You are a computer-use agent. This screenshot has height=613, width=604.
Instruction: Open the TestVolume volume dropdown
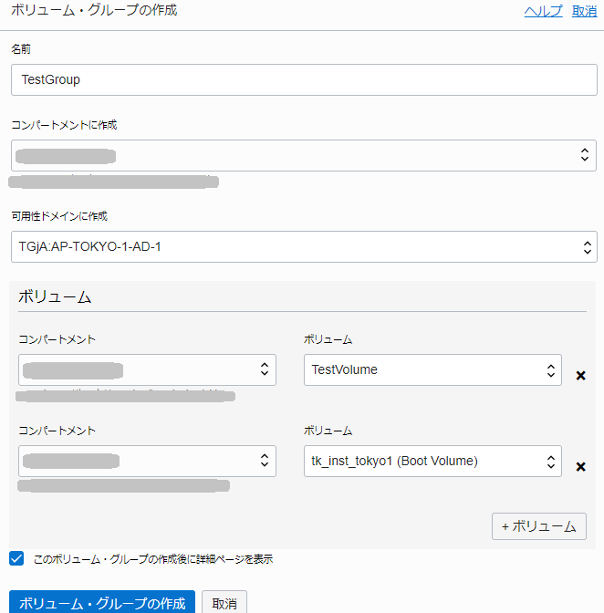click(432, 370)
